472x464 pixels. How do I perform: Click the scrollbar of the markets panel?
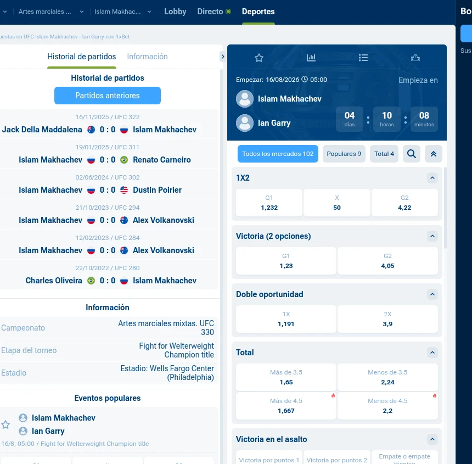click(445, 208)
